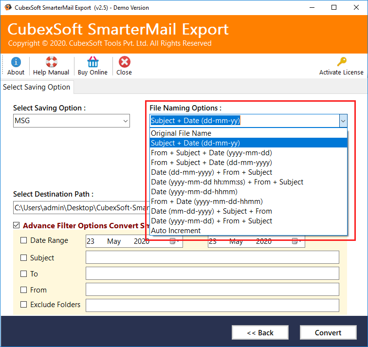Open the start date calendar picker icon

173,241
